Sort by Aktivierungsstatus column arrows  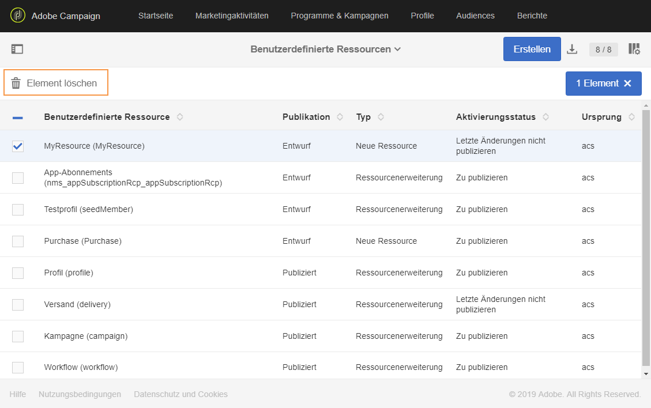click(x=545, y=117)
